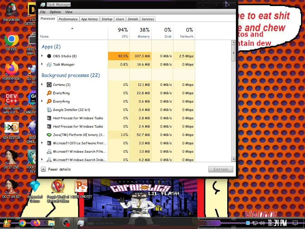
Task: Click the 11:34 PM taskbar clock
Action: tap(277, 223)
